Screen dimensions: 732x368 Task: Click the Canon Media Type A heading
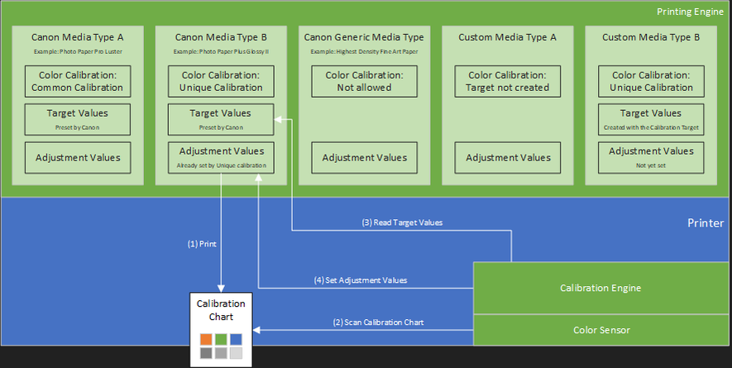tap(78, 37)
